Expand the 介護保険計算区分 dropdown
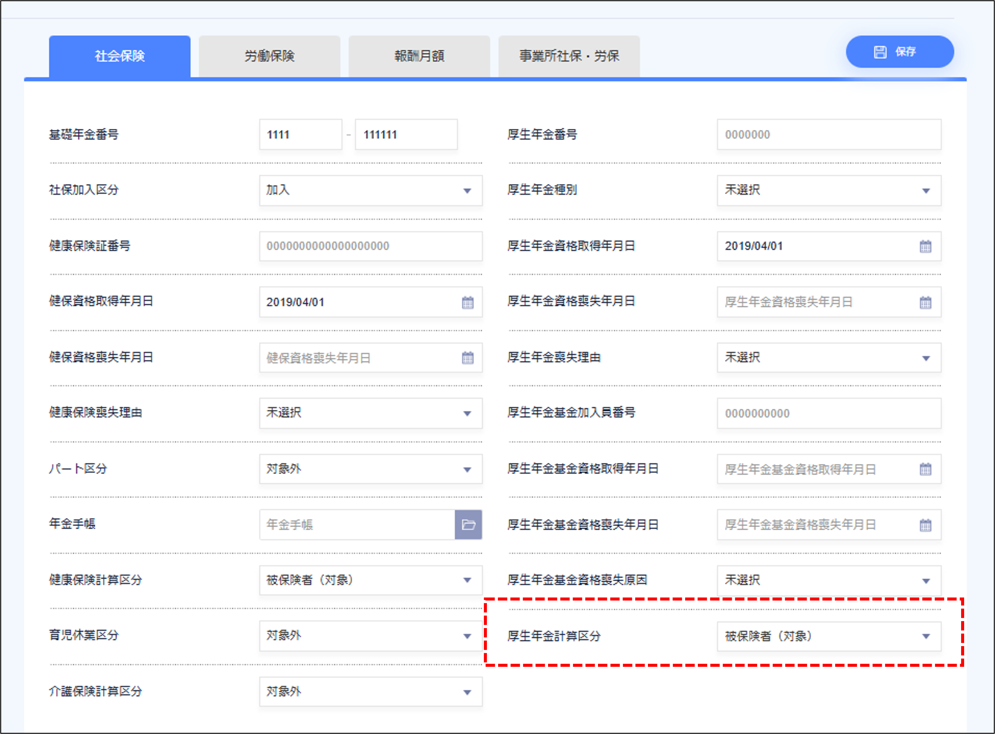 click(x=370, y=692)
